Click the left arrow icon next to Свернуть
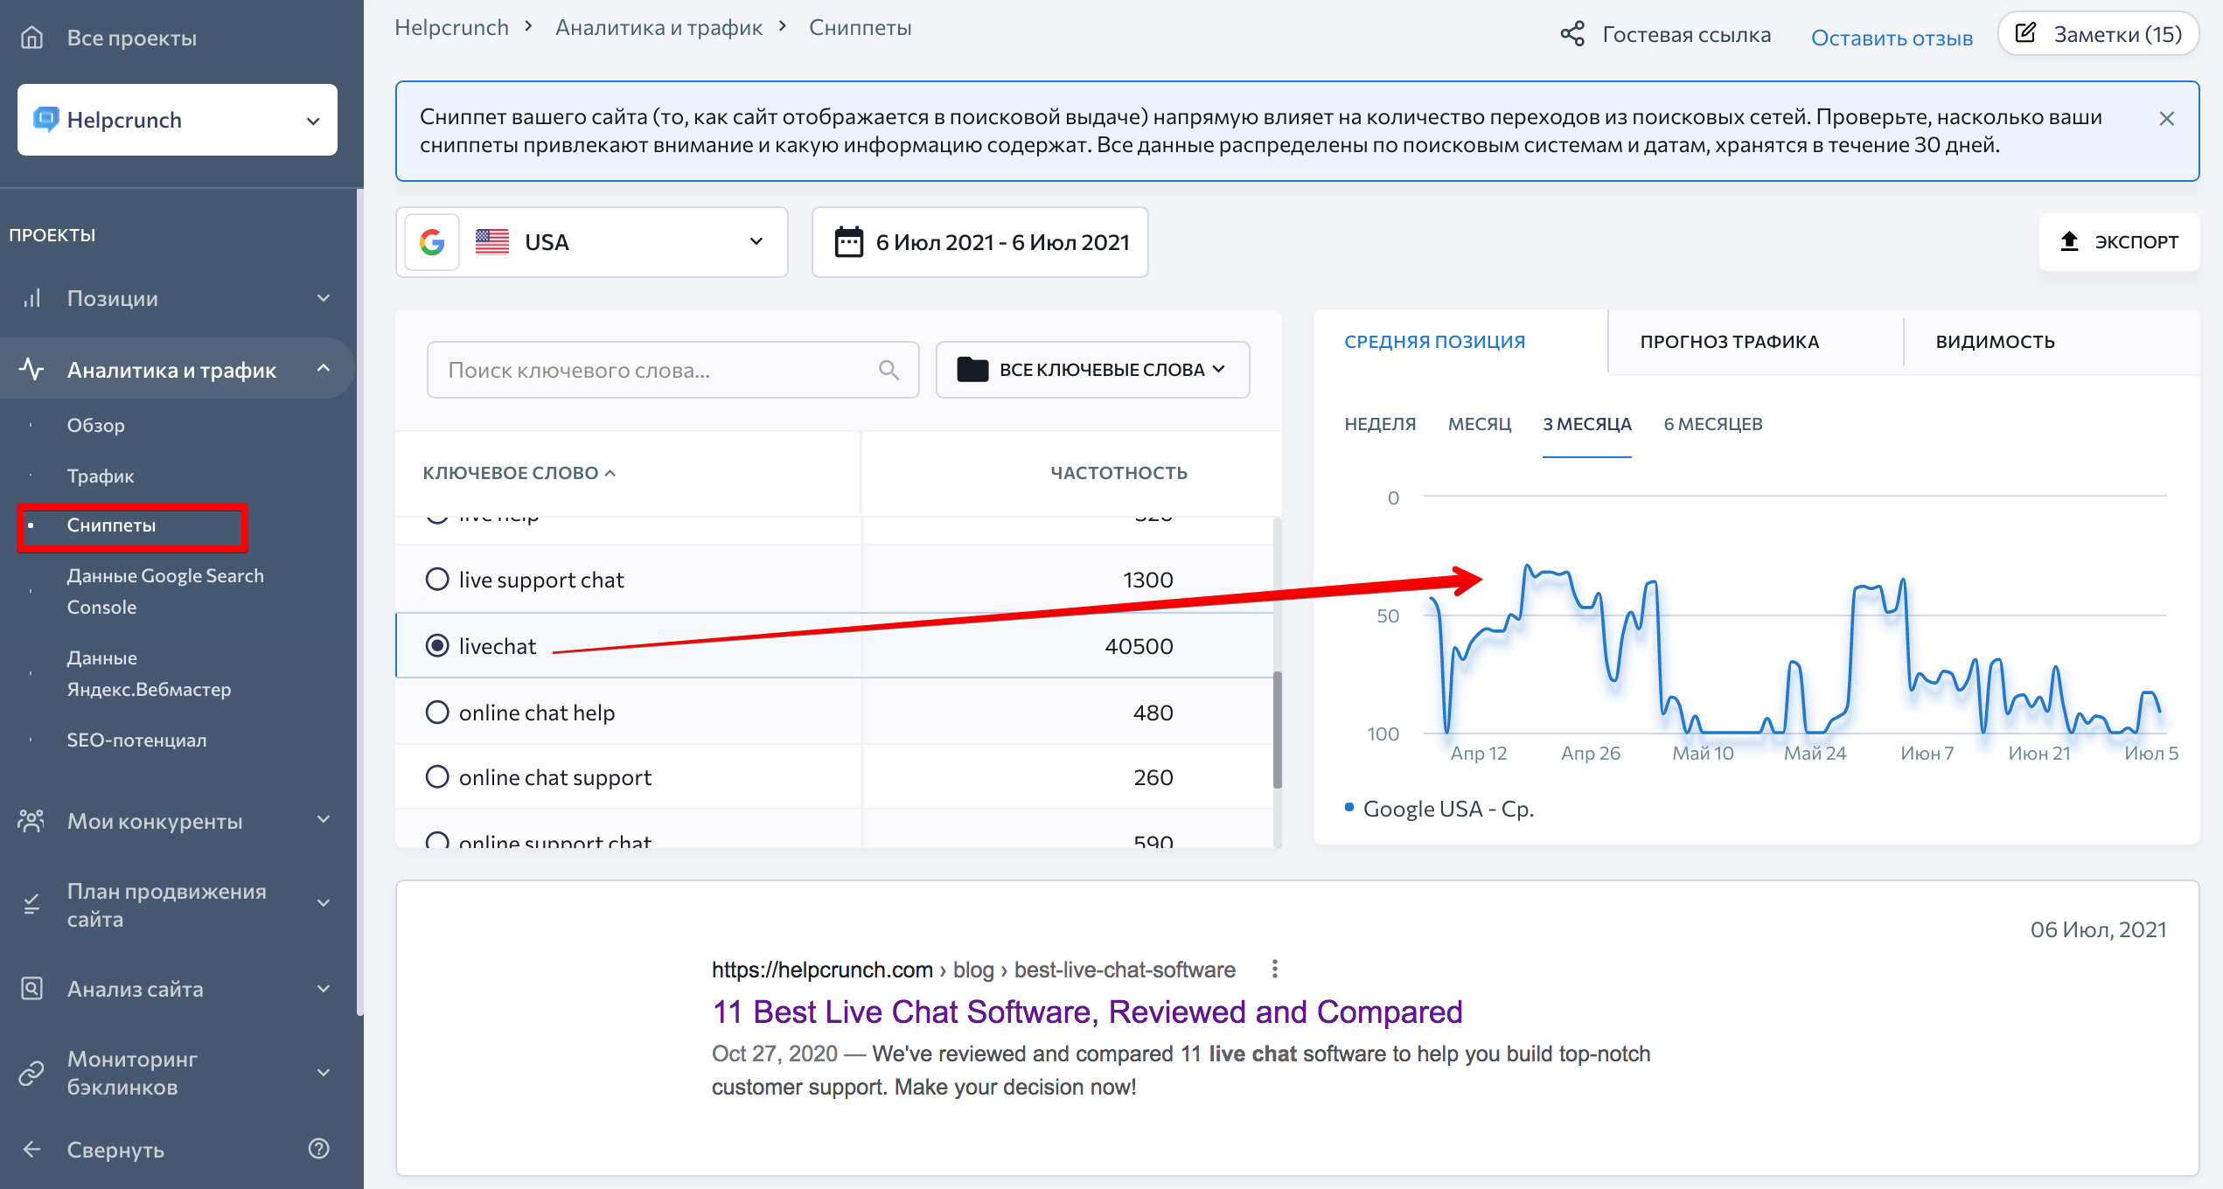Image resolution: width=2223 pixels, height=1189 pixels. tap(32, 1149)
